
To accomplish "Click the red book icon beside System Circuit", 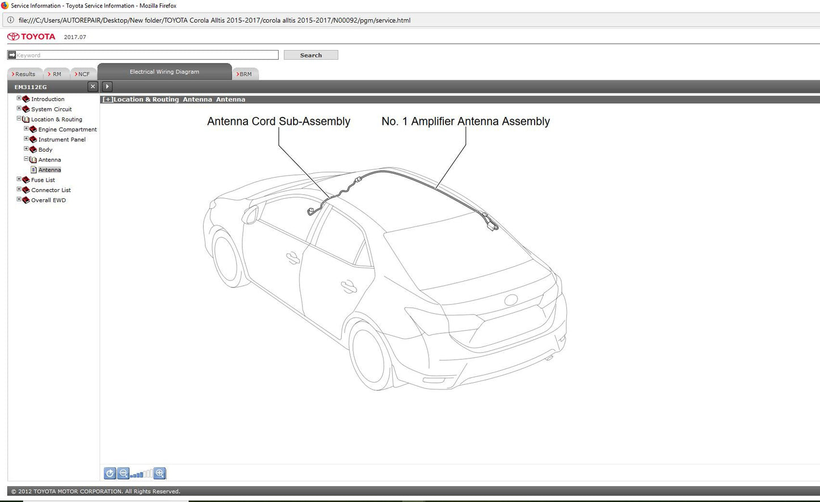I will [x=26, y=108].
